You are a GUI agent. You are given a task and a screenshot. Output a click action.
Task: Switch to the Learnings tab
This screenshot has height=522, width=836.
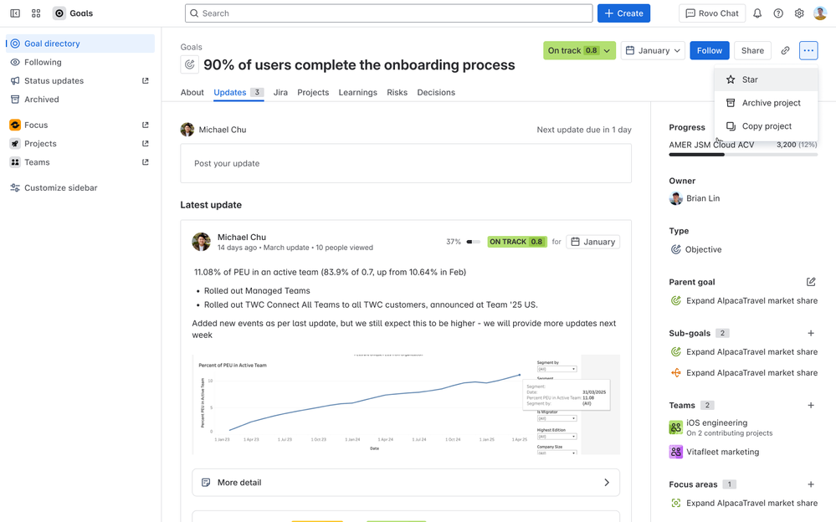point(358,92)
